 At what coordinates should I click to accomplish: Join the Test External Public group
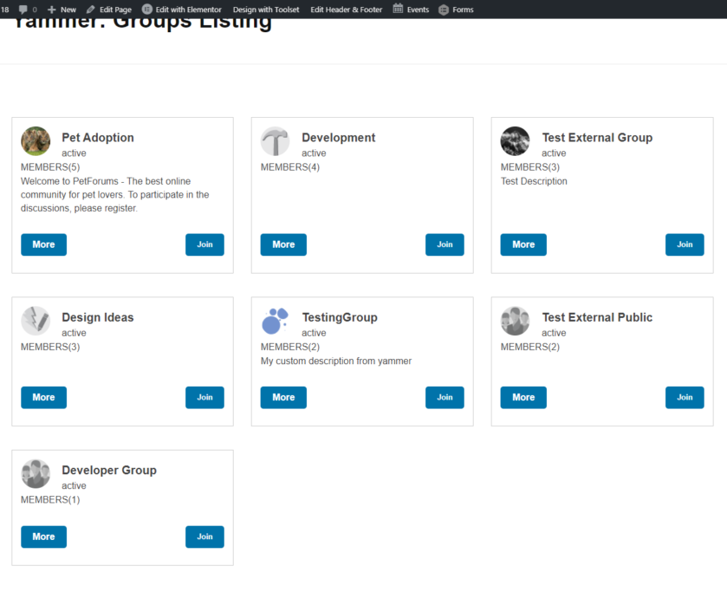[x=685, y=397]
